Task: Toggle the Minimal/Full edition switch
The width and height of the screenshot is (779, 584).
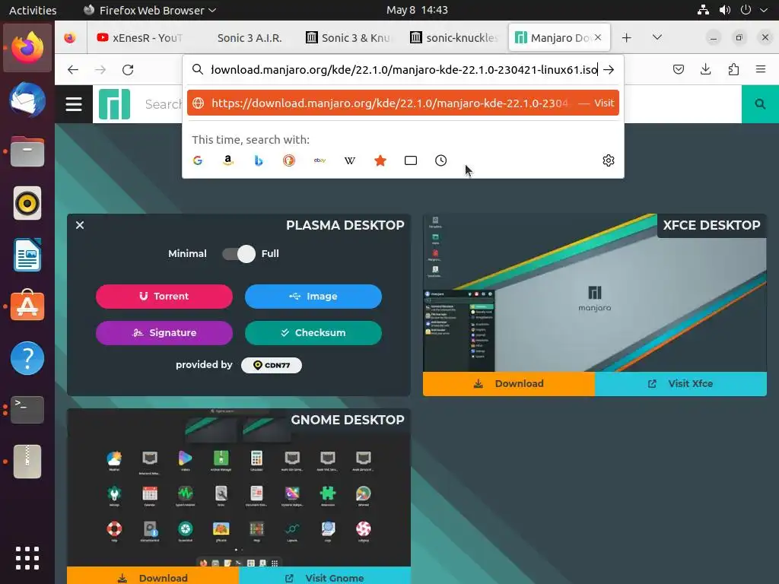Action: [x=238, y=254]
